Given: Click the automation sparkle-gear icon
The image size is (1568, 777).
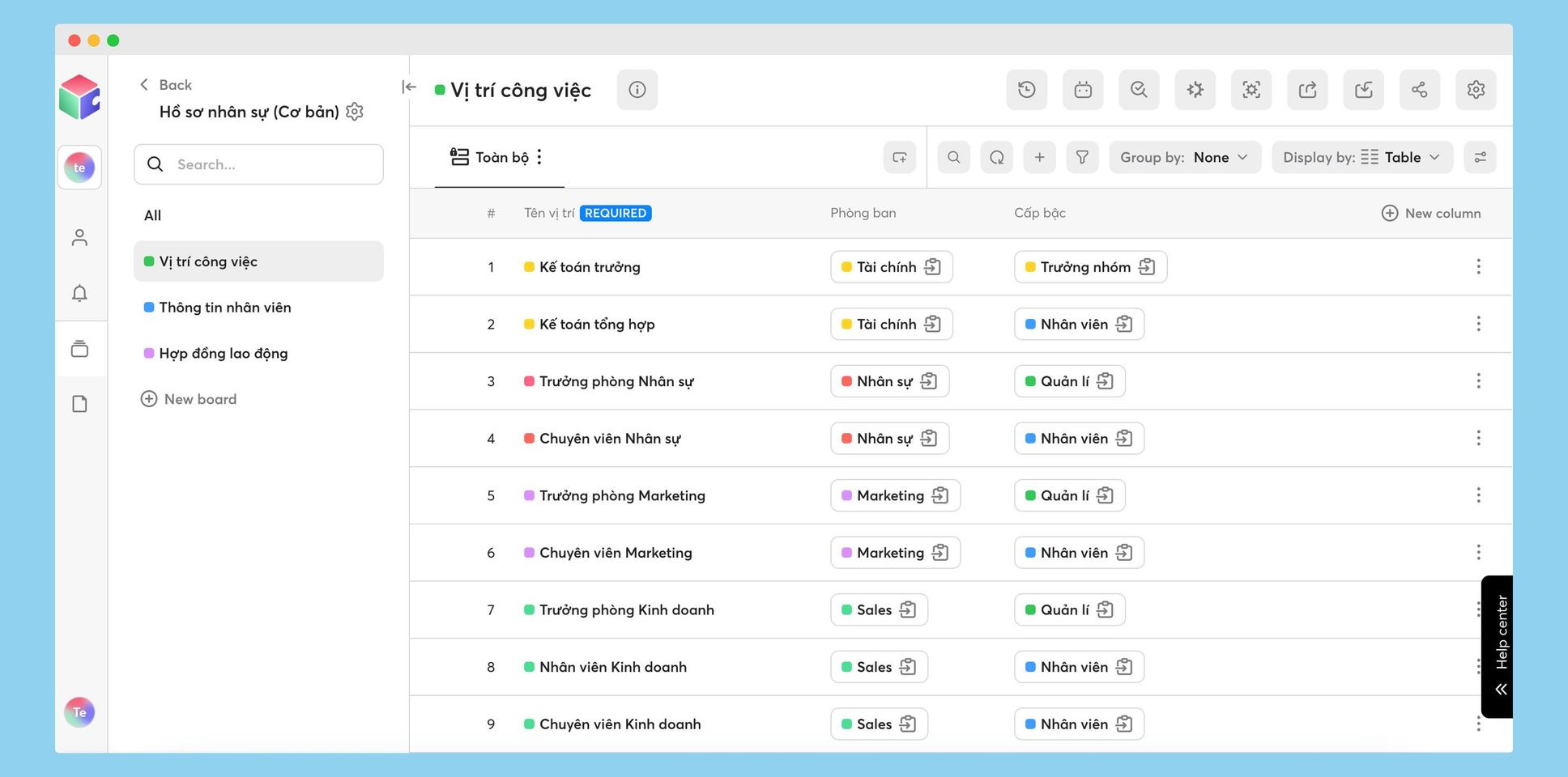Looking at the screenshot, I should [x=1195, y=90].
